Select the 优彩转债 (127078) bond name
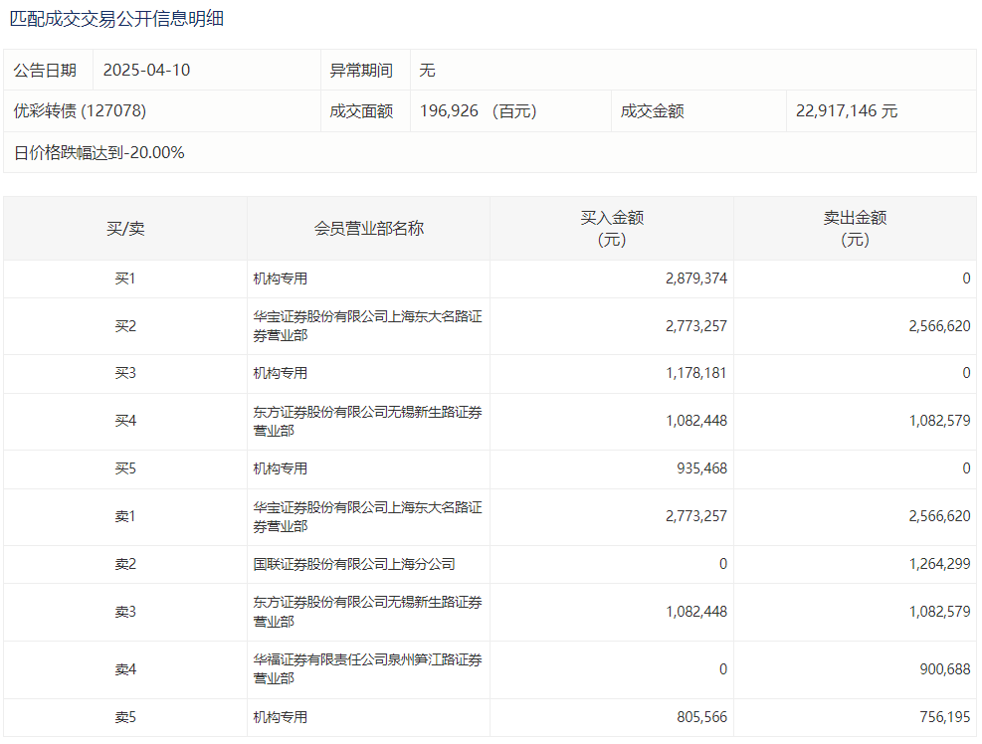The image size is (982, 744). pyautogui.click(x=80, y=111)
